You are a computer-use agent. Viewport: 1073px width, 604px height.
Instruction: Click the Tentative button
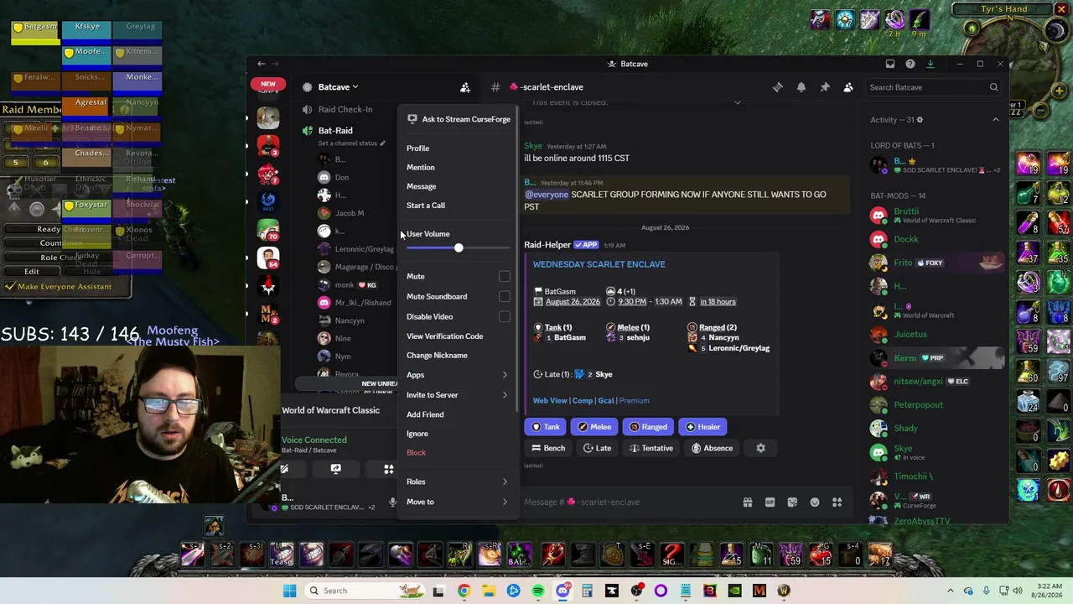651,448
